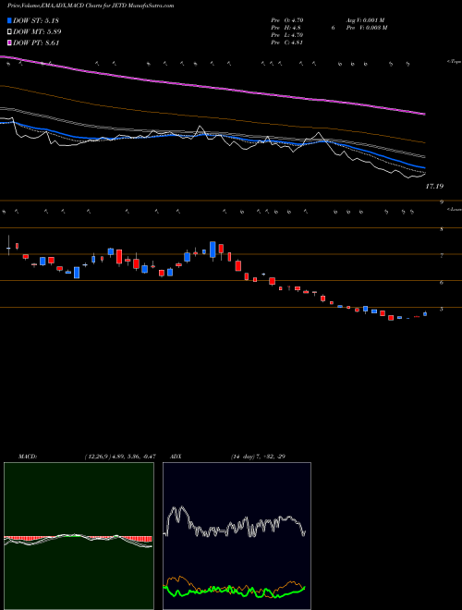Click the MACD '(12,26,9) 4.89, 5.36, -0.47' values
Viewport: 462px width, 610px height.
click(120, 457)
